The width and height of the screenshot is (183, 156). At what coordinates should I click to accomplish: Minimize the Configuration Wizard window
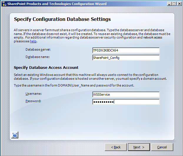[169, 4]
